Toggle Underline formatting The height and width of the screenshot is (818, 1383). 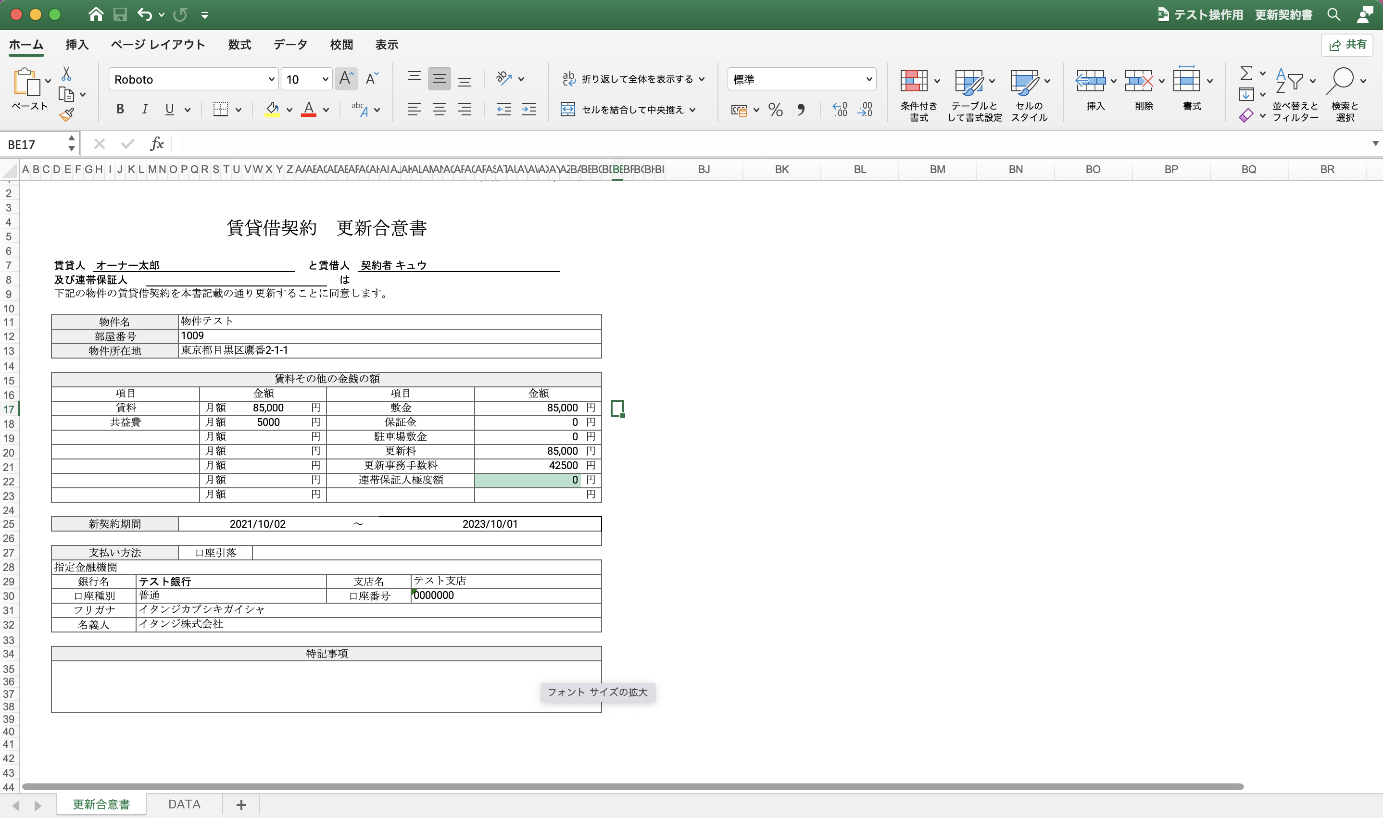click(x=170, y=109)
